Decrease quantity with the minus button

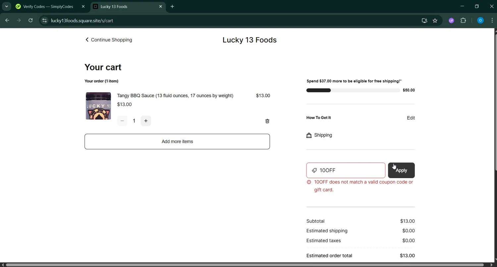[x=122, y=121]
